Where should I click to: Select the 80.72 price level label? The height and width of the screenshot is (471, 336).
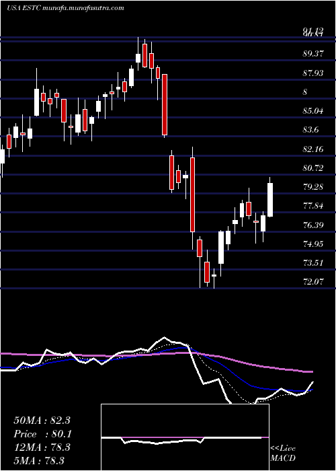(313, 168)
